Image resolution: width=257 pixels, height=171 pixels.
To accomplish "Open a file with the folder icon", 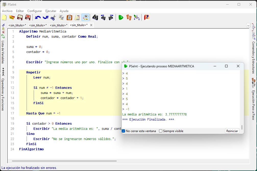I will click(12, 17).
